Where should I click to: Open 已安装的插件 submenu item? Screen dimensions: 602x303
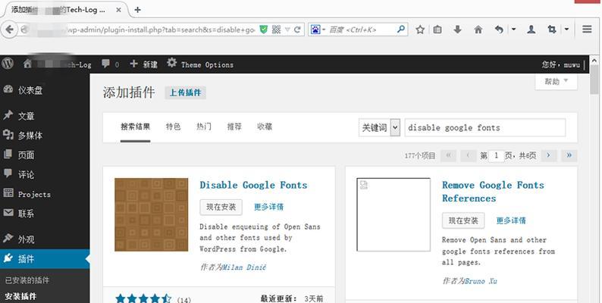27,280
